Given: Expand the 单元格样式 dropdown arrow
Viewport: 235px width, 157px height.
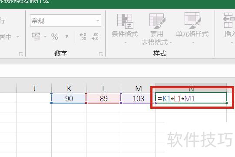Looking at the screenshot, I should pos(193,43).
